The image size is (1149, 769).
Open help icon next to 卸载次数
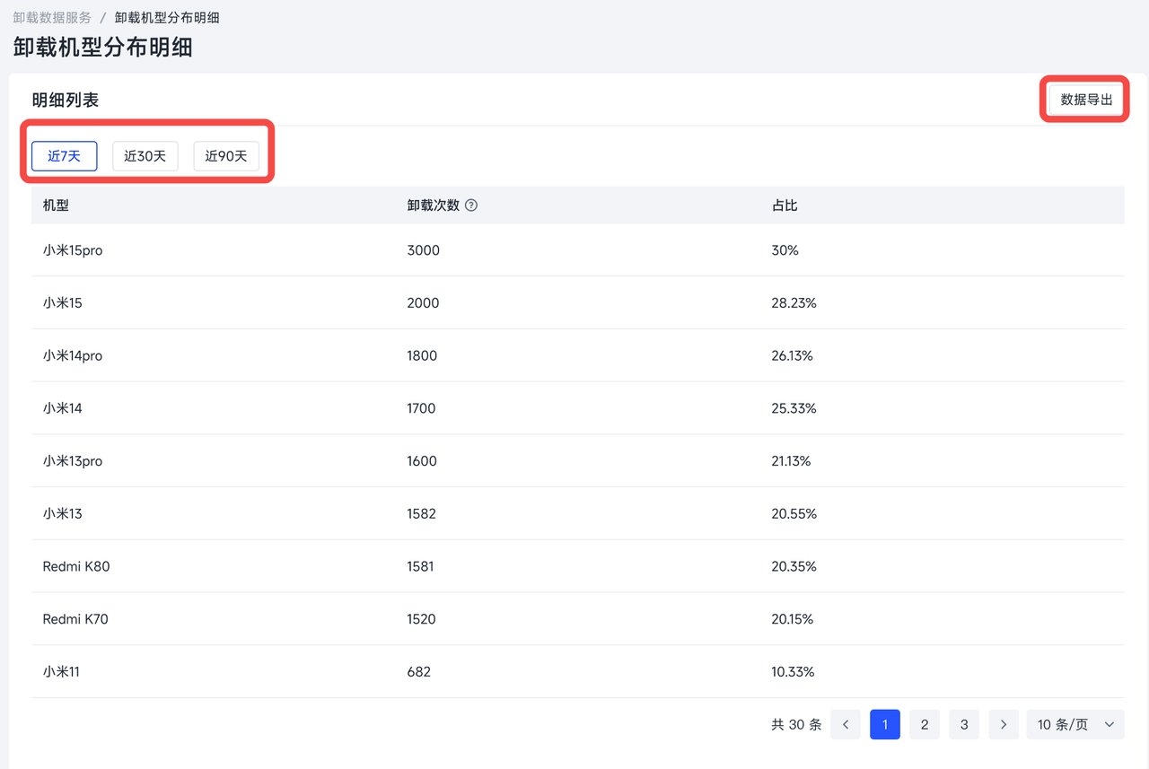(471, 205)
